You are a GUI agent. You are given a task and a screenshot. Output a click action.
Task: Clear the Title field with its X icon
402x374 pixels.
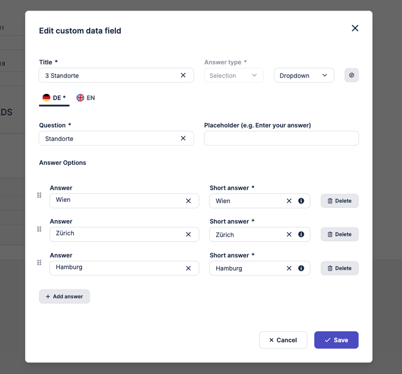pos(183,75)
